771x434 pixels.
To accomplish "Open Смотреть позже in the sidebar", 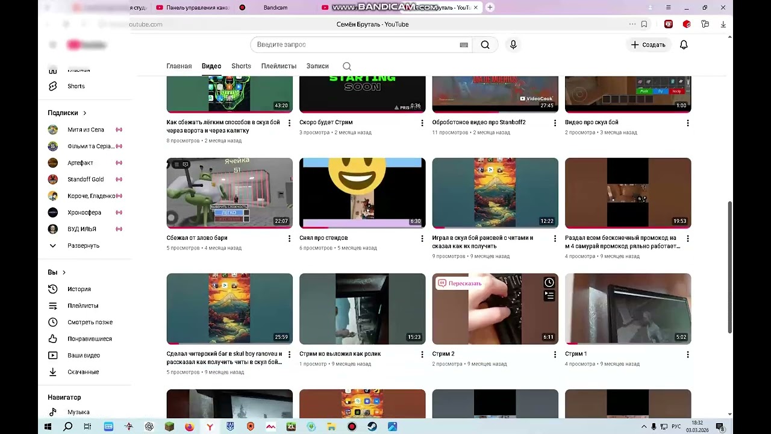I will (x=90, y=322).
